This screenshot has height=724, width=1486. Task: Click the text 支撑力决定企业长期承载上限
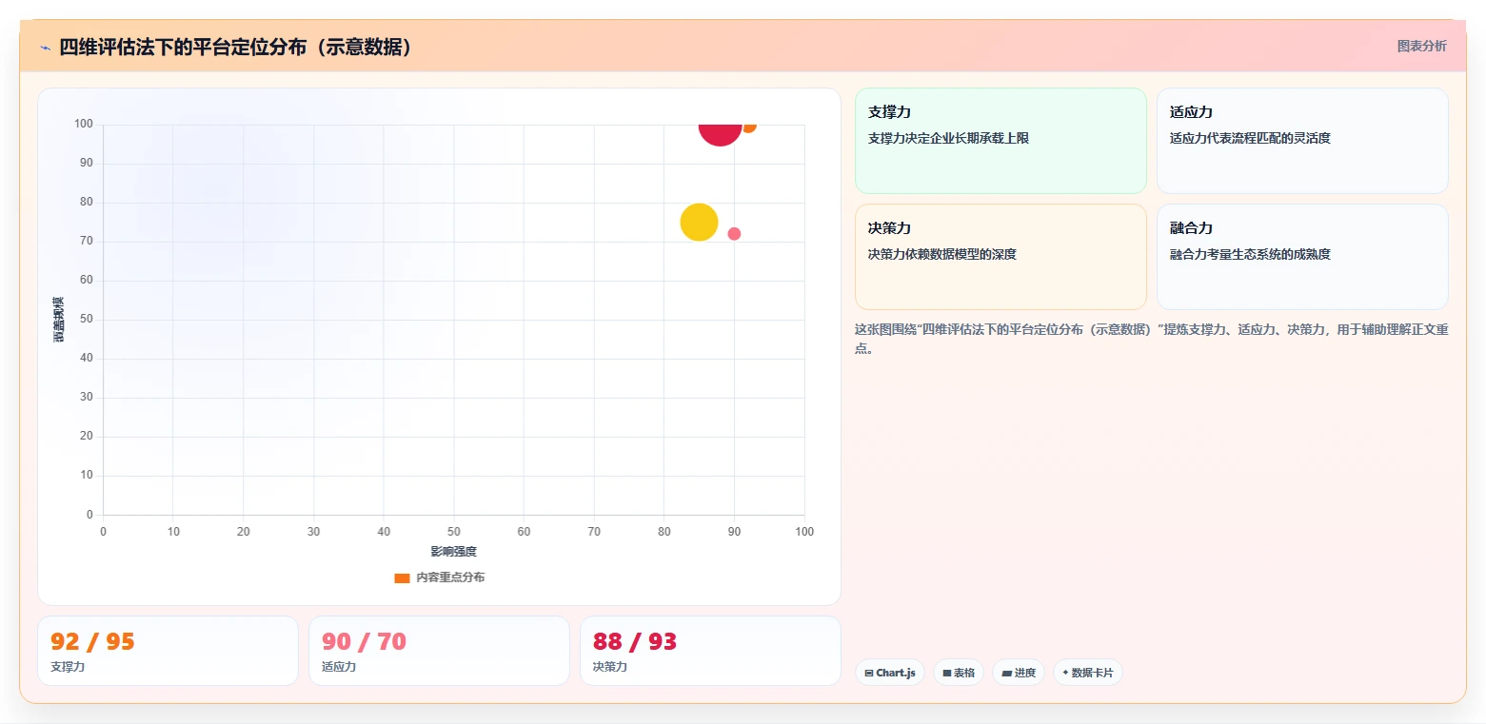click(948, 138)
